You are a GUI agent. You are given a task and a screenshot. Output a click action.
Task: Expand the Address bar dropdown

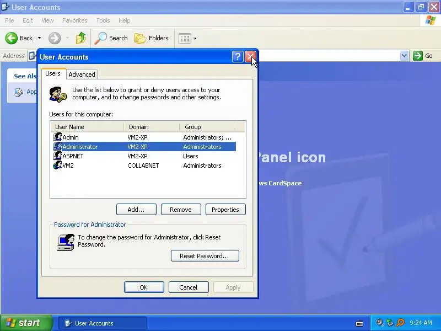(404, 56)
